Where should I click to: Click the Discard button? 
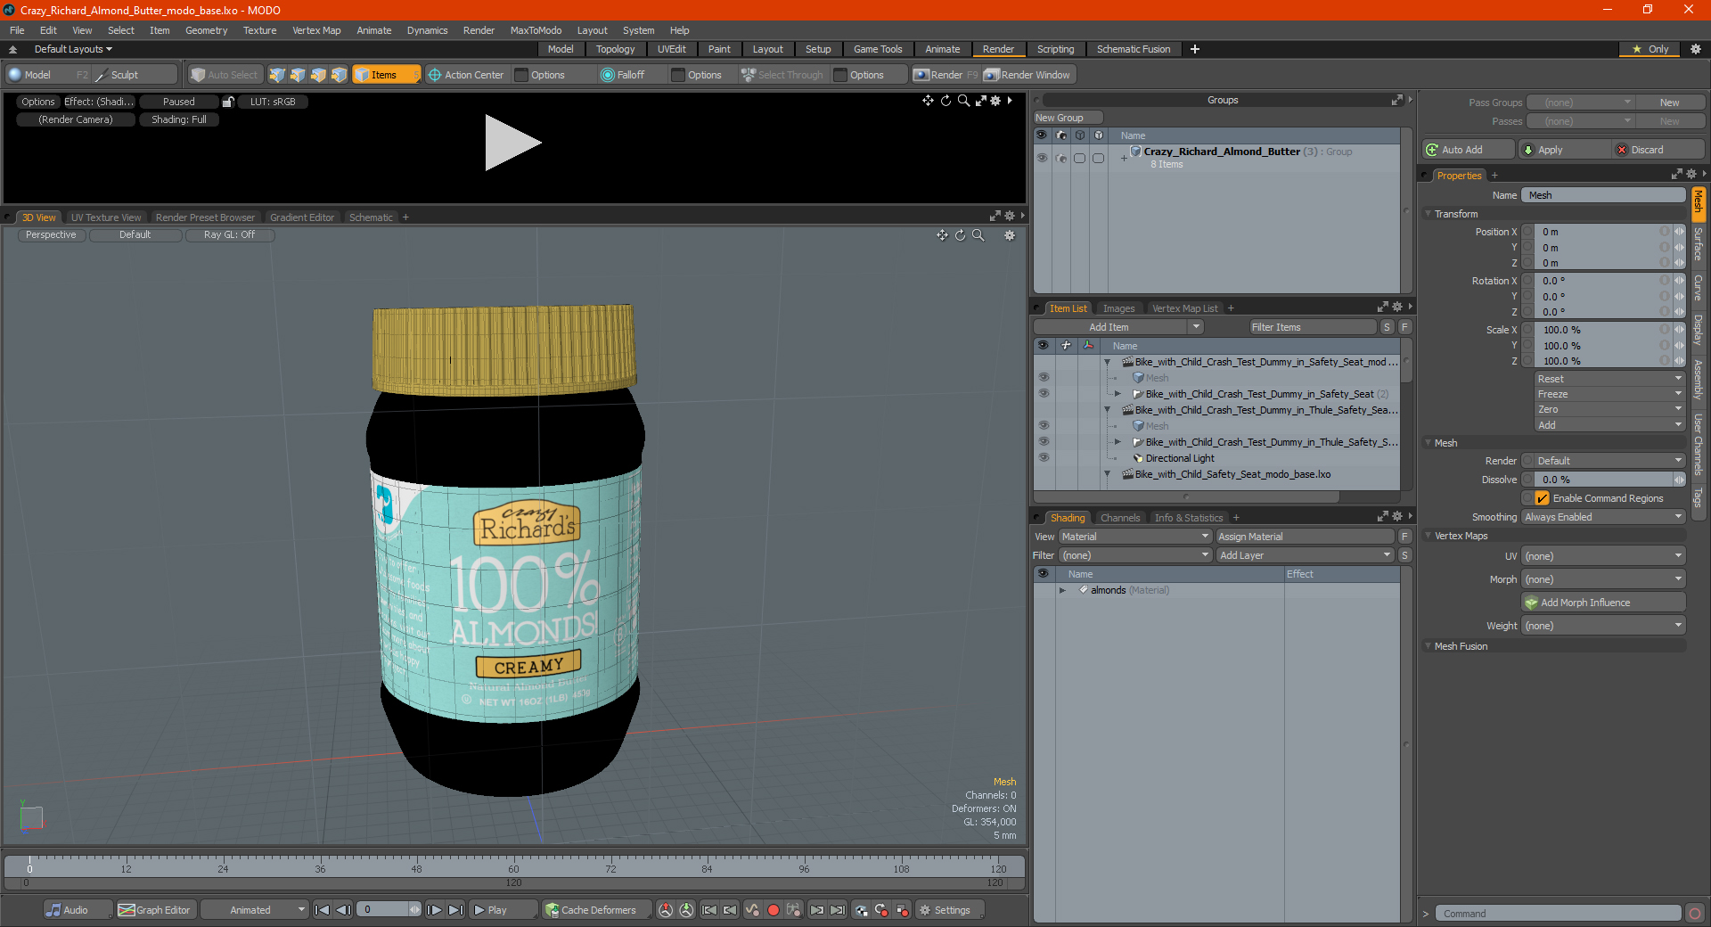tap(1658, 150)
